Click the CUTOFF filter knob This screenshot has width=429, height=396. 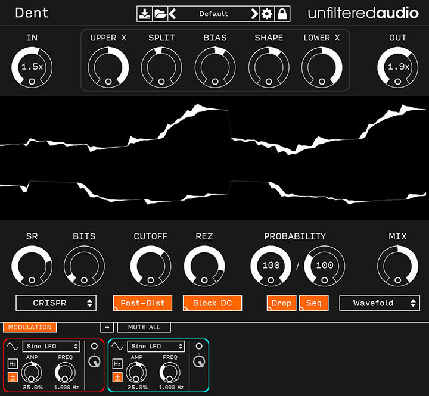click(x=151, y=266)
